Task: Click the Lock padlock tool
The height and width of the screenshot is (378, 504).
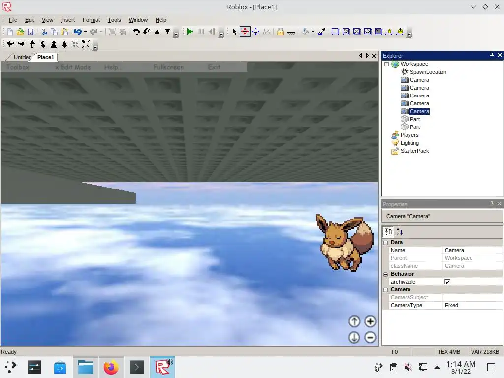Action: (x=280, y=31)
